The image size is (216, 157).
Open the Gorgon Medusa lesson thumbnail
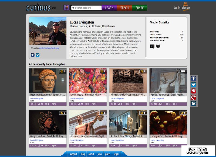pos(48,122)
